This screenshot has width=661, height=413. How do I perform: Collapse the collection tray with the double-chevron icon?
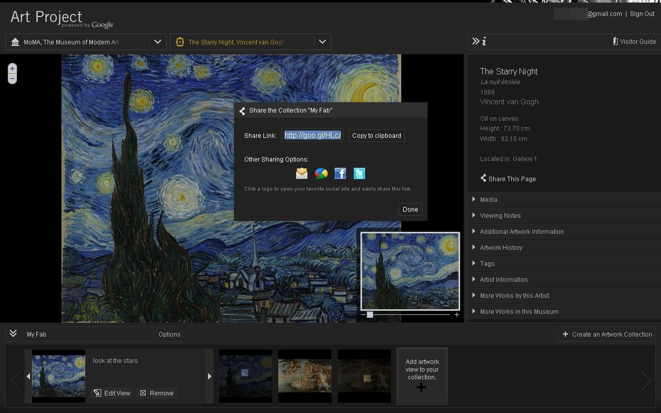pyautogui.click(x=13, y=334)
